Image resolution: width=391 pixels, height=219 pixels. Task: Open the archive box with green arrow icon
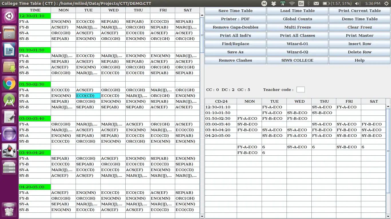pyautogui.click(x=9, y=67)
